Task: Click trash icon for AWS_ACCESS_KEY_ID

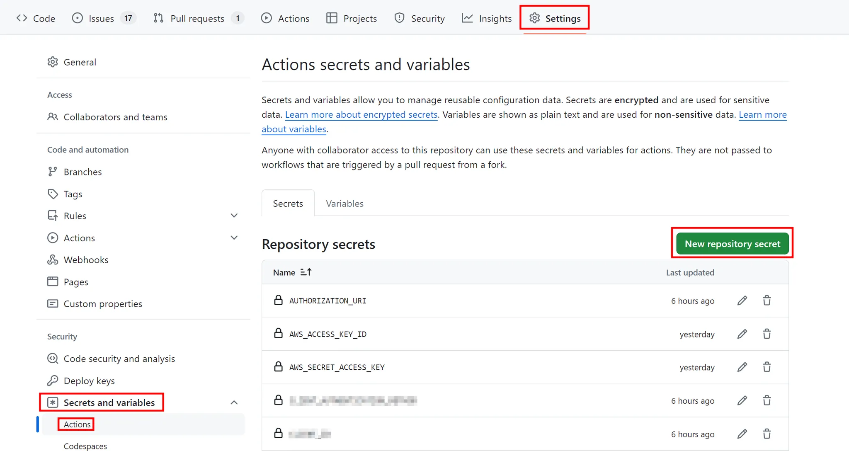Action: (x=767, y=334)
